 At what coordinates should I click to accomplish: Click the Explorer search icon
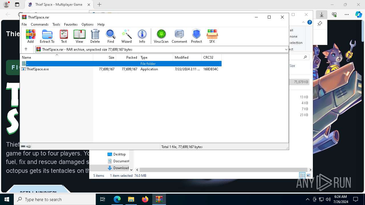(x=305, y=57)
